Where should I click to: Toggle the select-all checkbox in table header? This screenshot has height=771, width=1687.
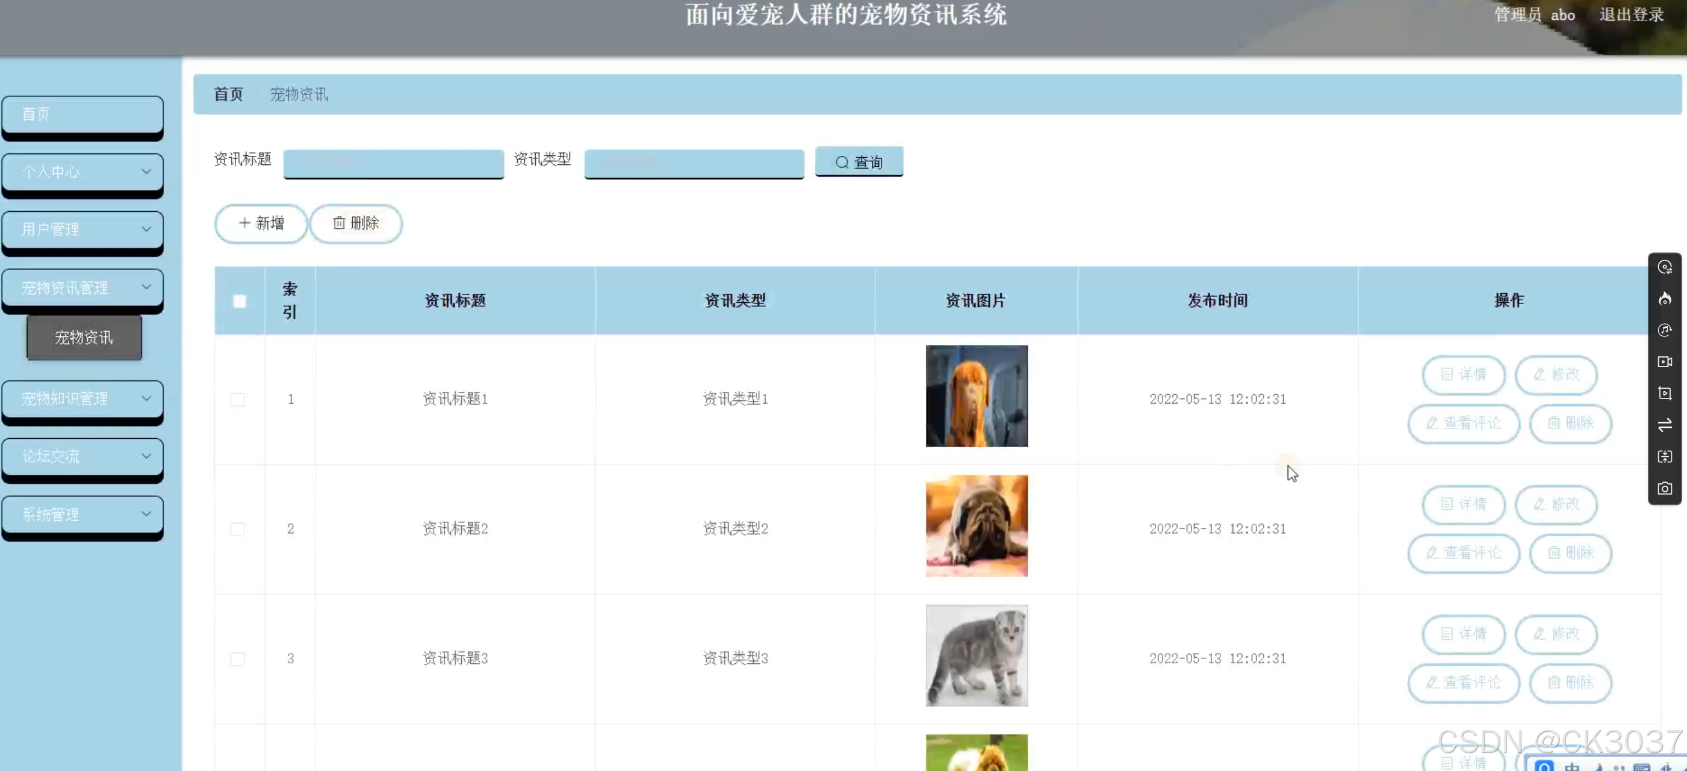click(239, 301)
